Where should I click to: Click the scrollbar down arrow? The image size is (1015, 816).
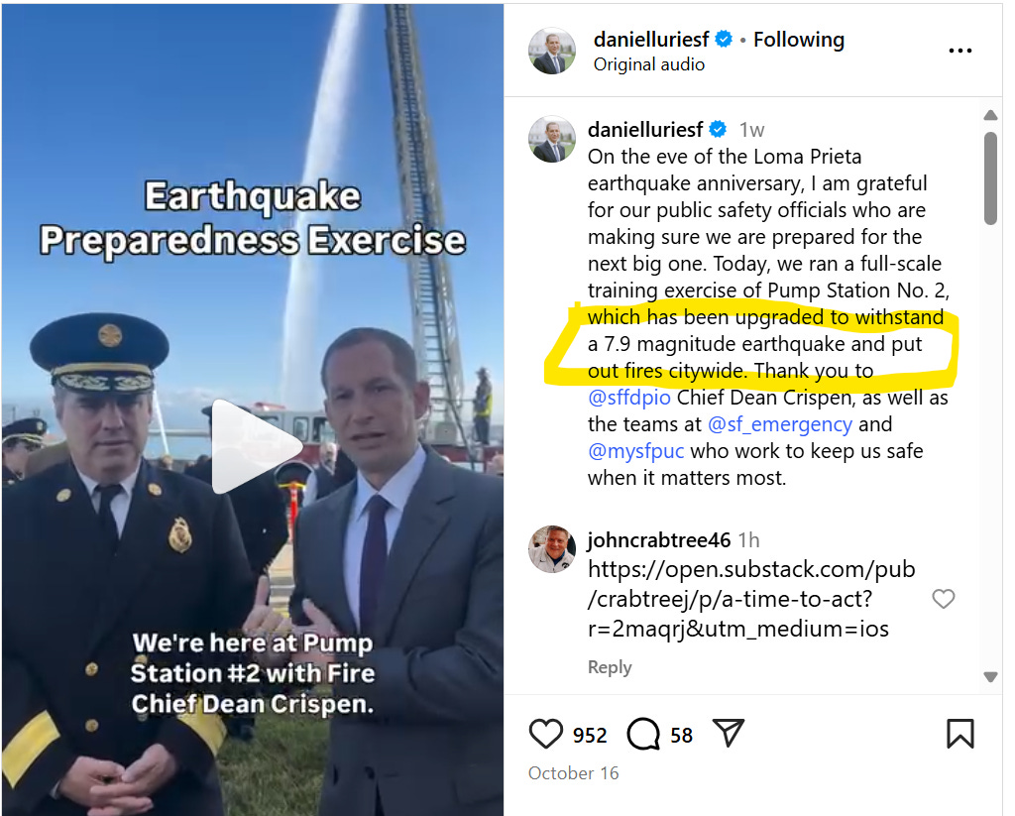pos(990,677)
